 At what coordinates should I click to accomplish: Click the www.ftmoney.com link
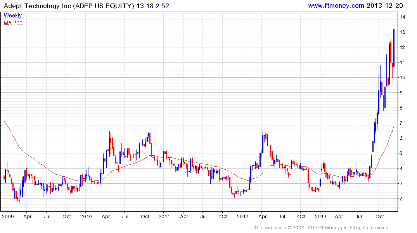tap(336, 5)
